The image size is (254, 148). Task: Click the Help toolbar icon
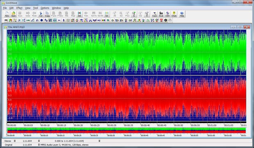[182, 14]
